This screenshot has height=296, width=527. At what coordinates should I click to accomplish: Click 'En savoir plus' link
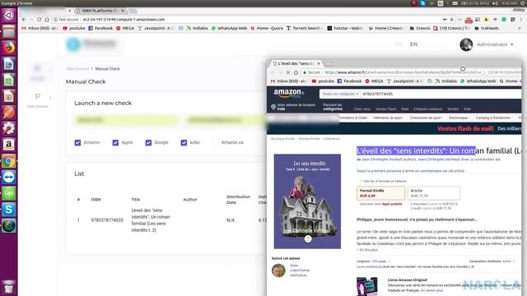431,290
